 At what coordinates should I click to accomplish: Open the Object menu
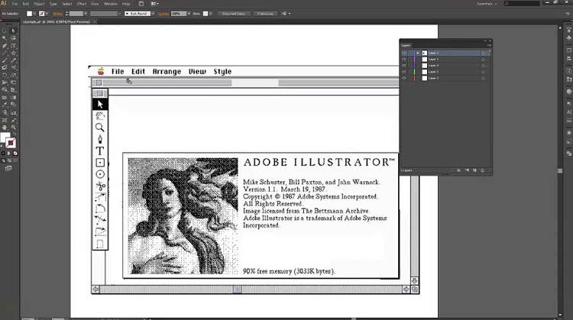coord(39,4)
